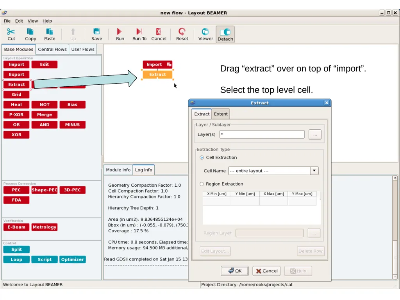
Task: Start the flow with the Run icon
Action: pyautogui.click(x=120, y=32)
